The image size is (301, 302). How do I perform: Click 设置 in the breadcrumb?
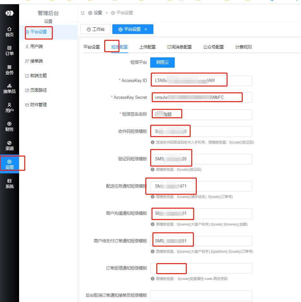(x=98, y=13)
